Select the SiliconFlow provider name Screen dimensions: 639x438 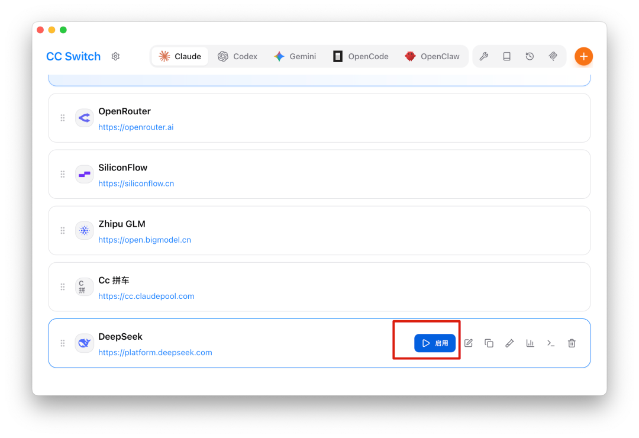[x=122, y=168]
